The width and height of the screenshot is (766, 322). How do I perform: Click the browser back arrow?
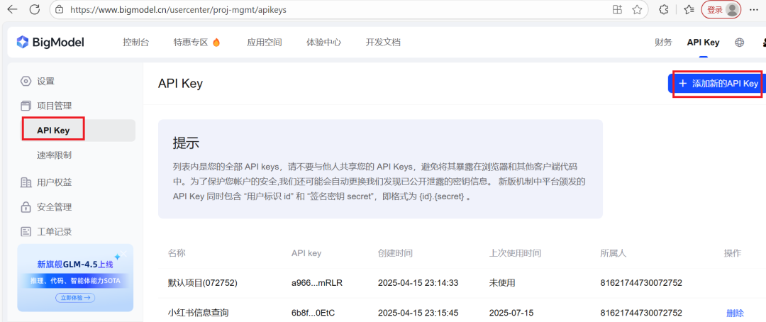pos(12,9)
